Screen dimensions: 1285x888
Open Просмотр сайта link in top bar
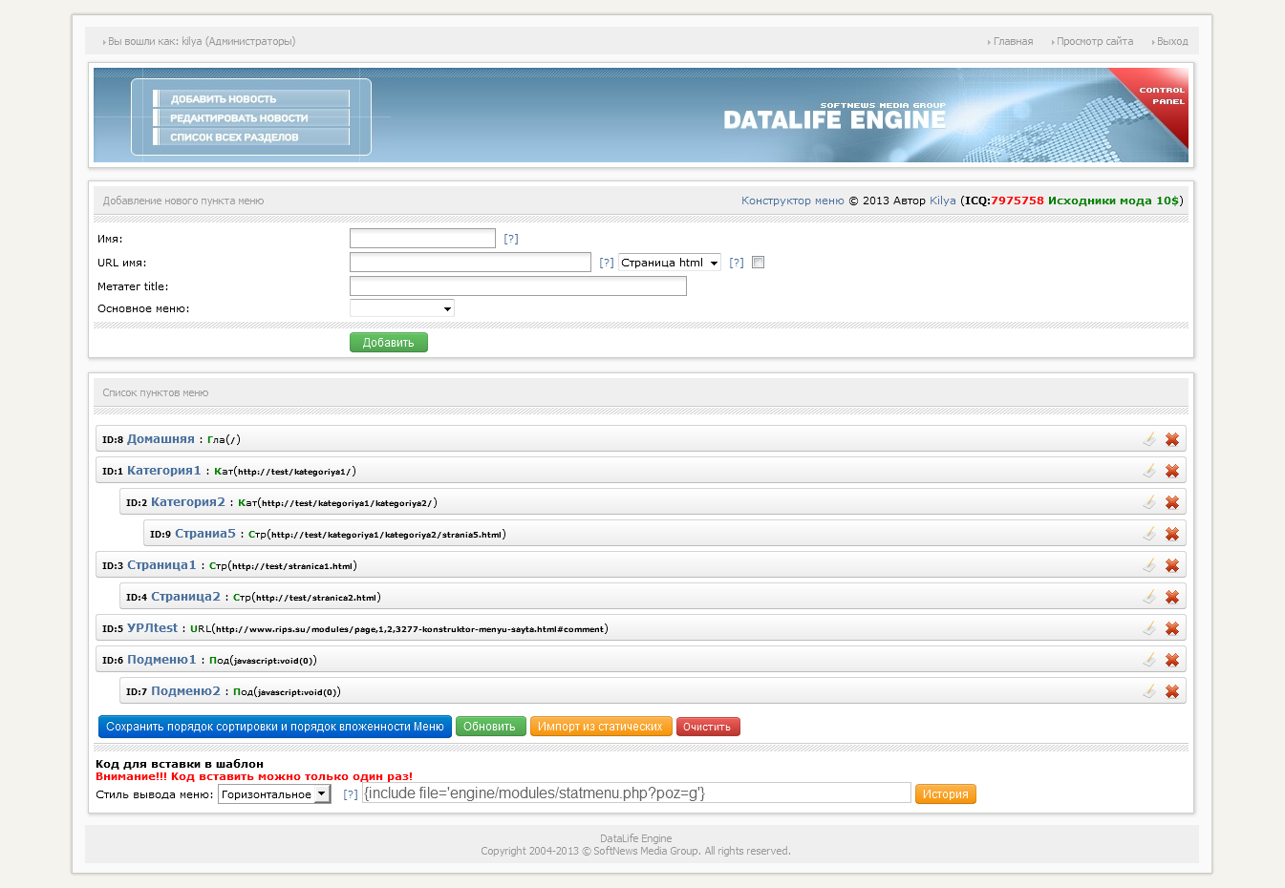[1095, 41]
